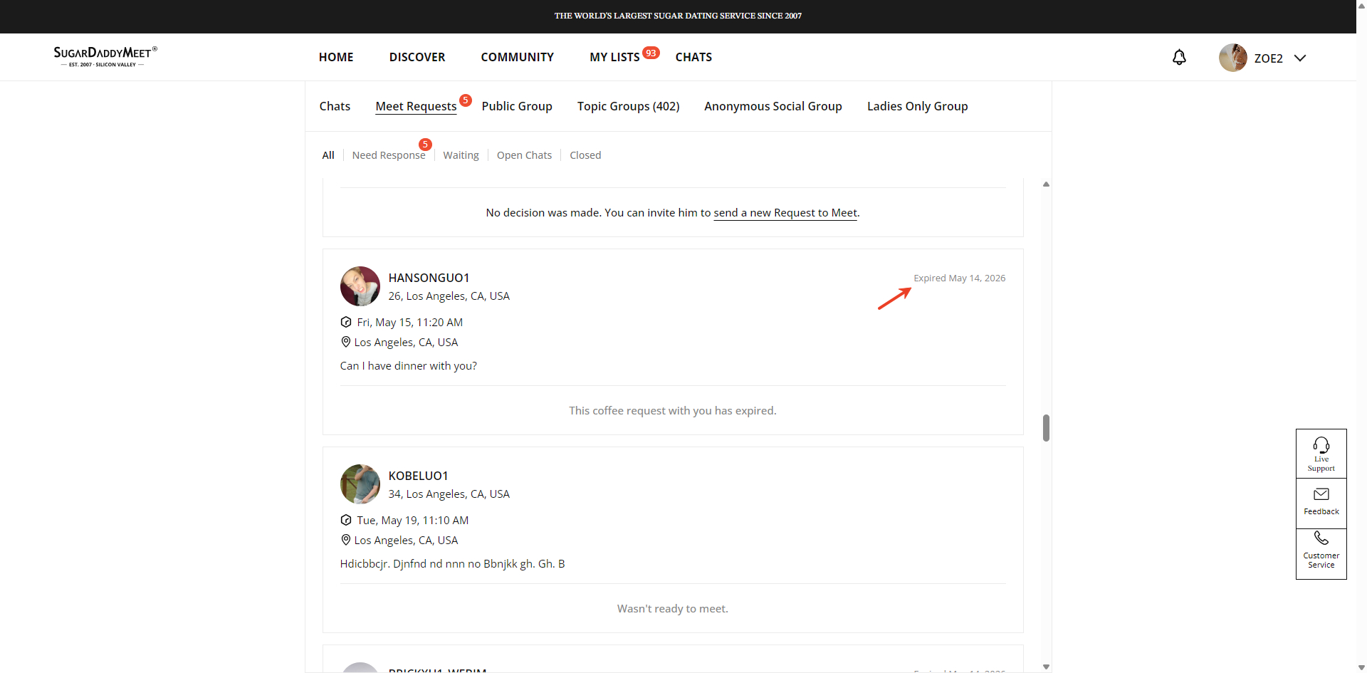Image resolution: width=1367 pixels, height=673 pixels.
Task: Filter by Need Response
Action: [x=389, y=155]
